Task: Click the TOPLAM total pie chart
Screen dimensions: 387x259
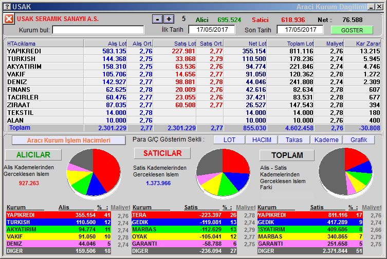Action: [x=345, y=172]
